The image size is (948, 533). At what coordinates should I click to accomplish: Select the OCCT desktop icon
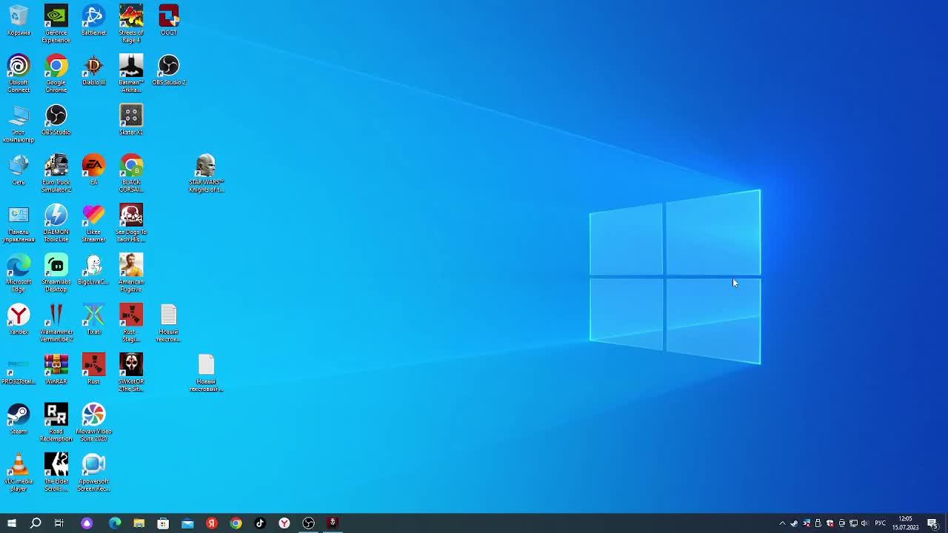[169, 20]
